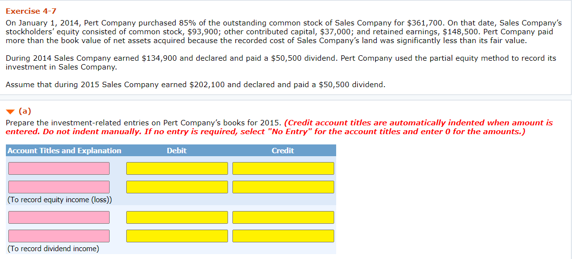
Task: Click first debit field of equity income entry
Action: tap(177, 168)
